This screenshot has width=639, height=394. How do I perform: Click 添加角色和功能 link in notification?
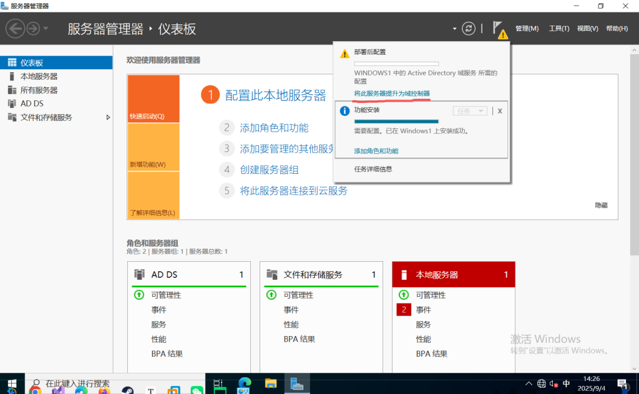tap(376, 151)
